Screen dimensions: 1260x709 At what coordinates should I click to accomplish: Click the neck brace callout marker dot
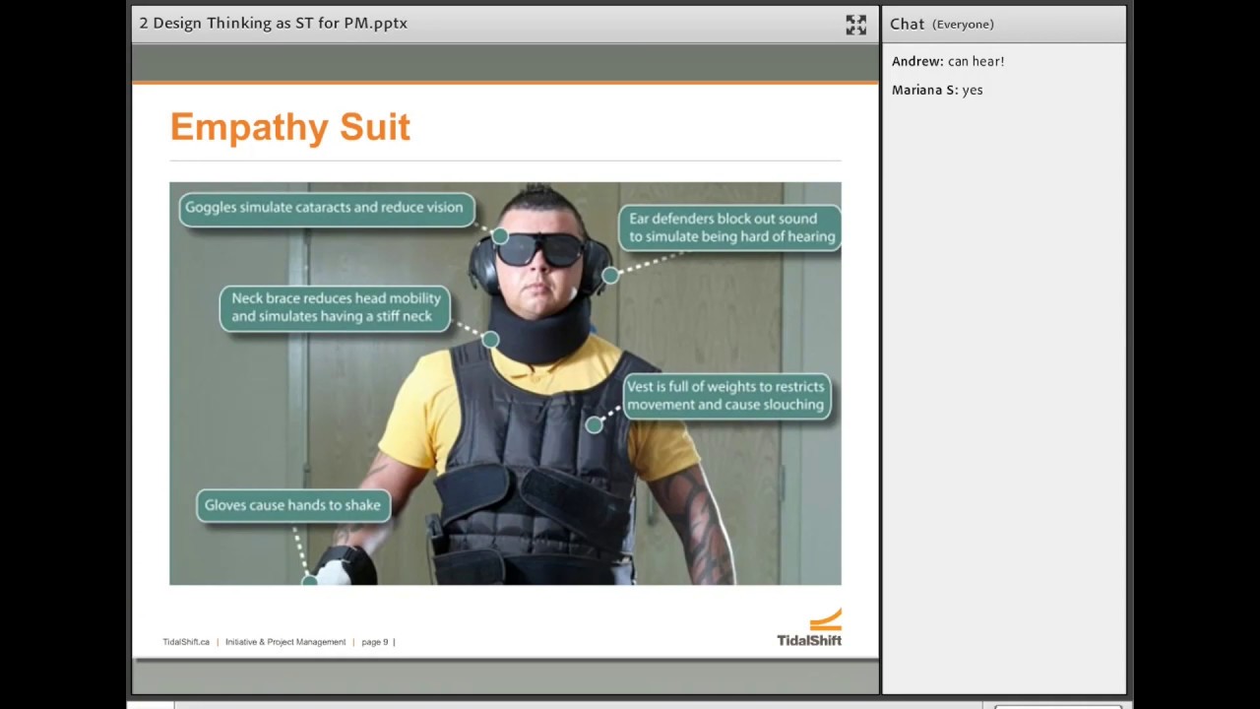pyautogui.click(x=490, y=340)
